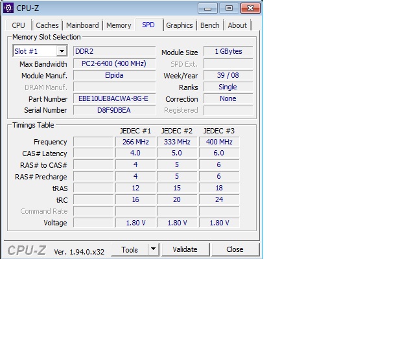Click the JEDEC #1 column header
Screen dimensions: 398x362
click(135, 131)
